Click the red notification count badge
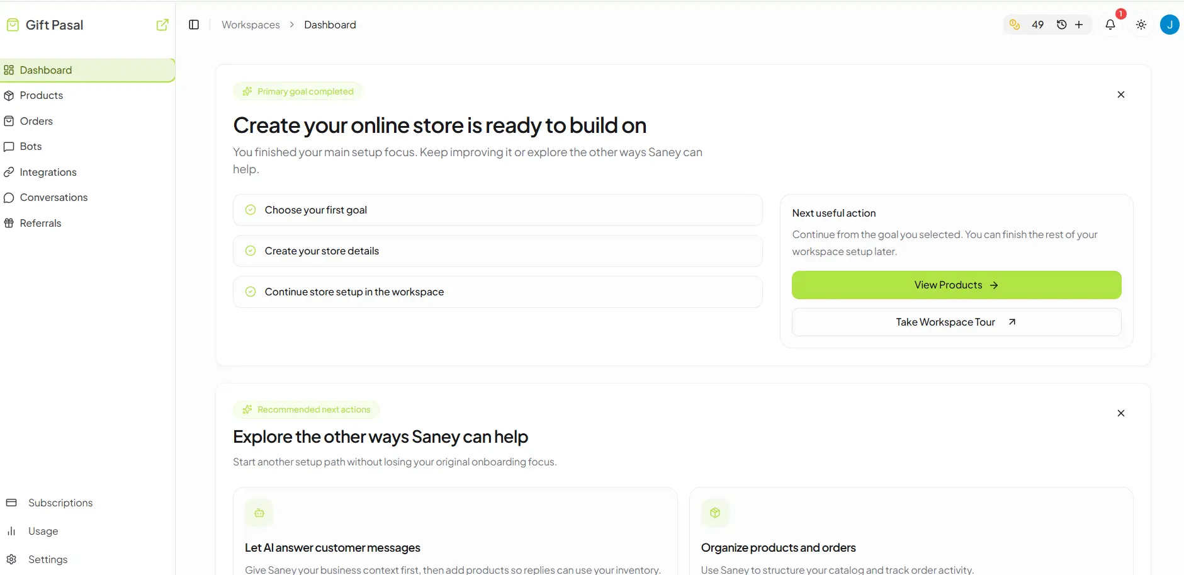Screen dimensions: 1184x575 tap(1120, 14)
